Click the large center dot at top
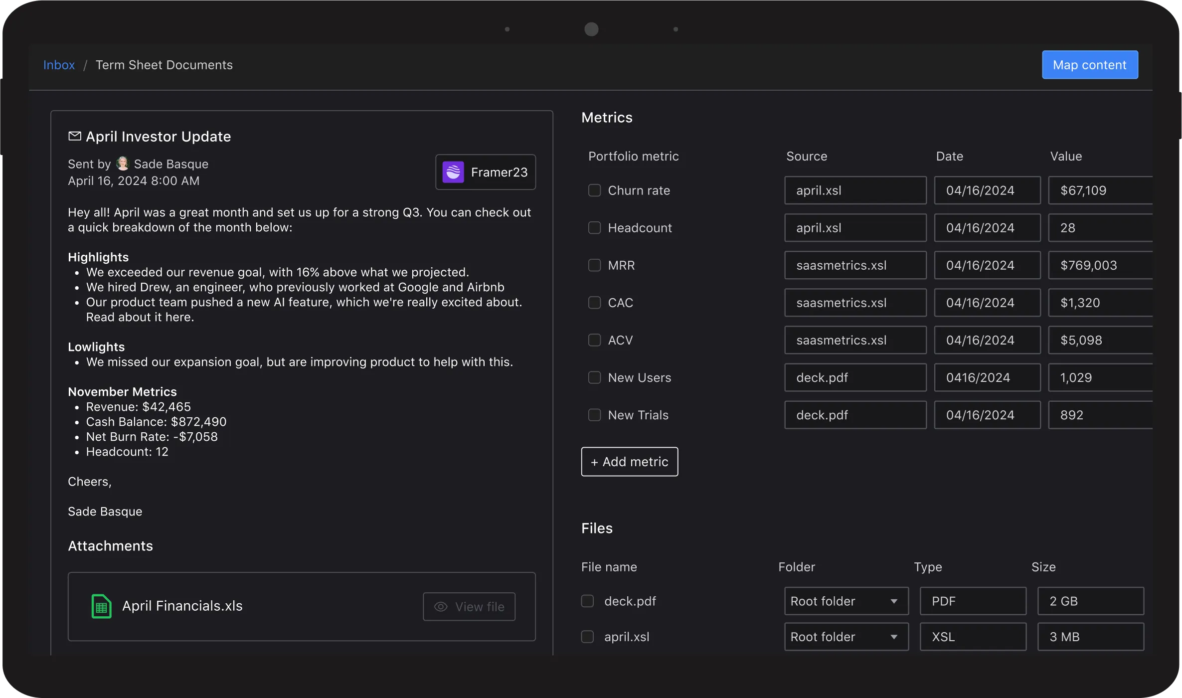The width and height of the screenshot is (1182, 698). [591, 29]
